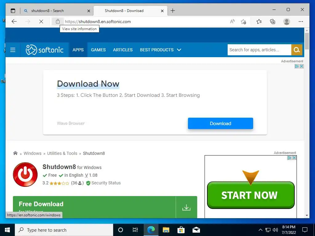Click the Softonic logo
This screenshot has height=236, width=315.
click(x=44, y=50)
